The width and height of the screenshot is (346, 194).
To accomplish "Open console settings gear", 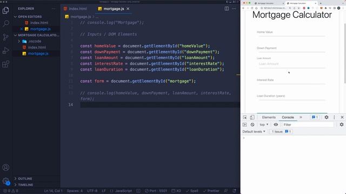I will pyautogui.click(x=342, y=124).
